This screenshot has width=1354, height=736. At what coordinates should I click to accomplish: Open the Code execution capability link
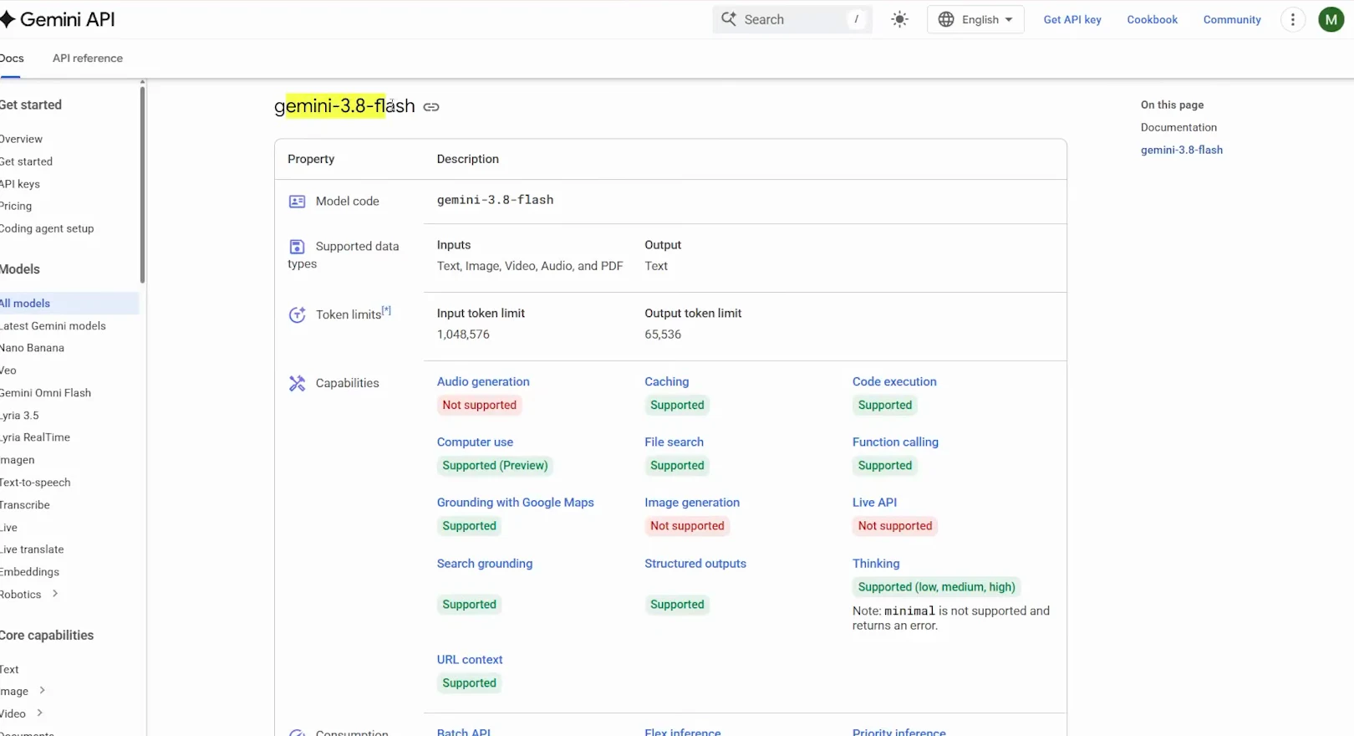(894, 381)
